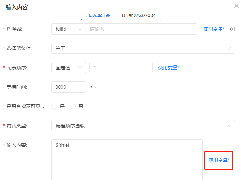This screenshot has height=185, width=241.
Task: Select the 是 radio button
Action: [x=54, y=106]
